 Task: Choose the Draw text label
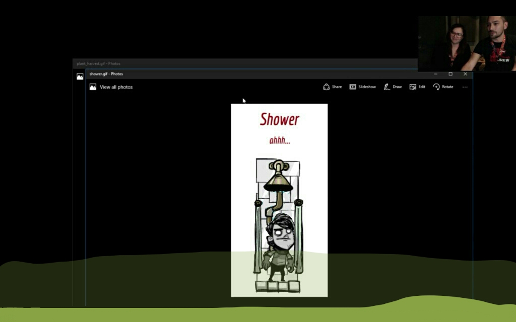(397, 87)
